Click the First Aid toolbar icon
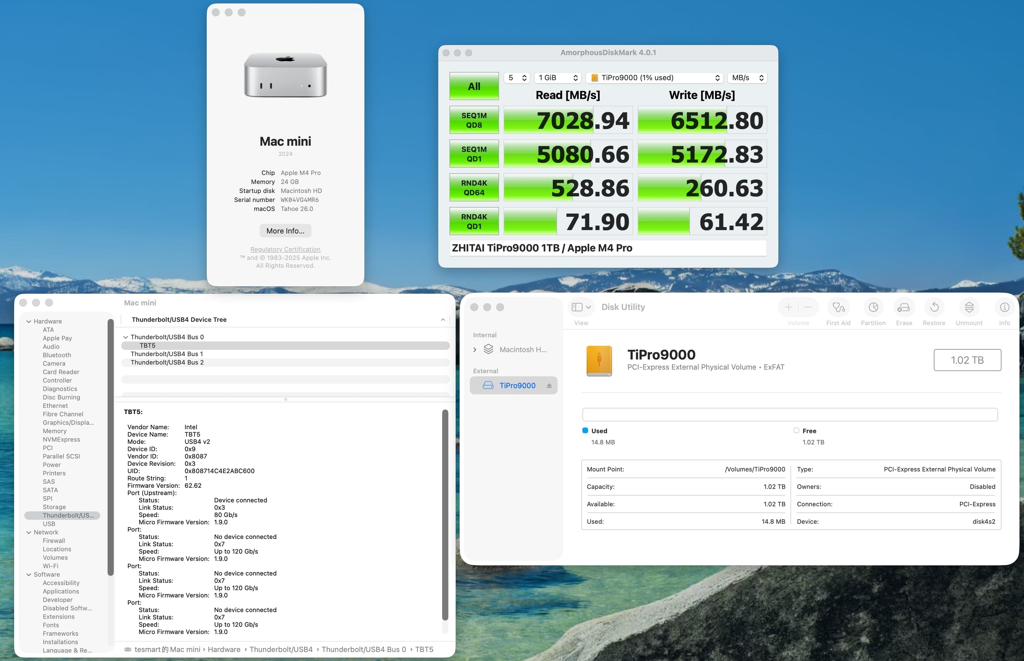Screen dimensions: 1024x661 [838, 307]
